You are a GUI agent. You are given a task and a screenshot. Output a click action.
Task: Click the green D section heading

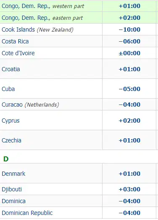point(6,159)
